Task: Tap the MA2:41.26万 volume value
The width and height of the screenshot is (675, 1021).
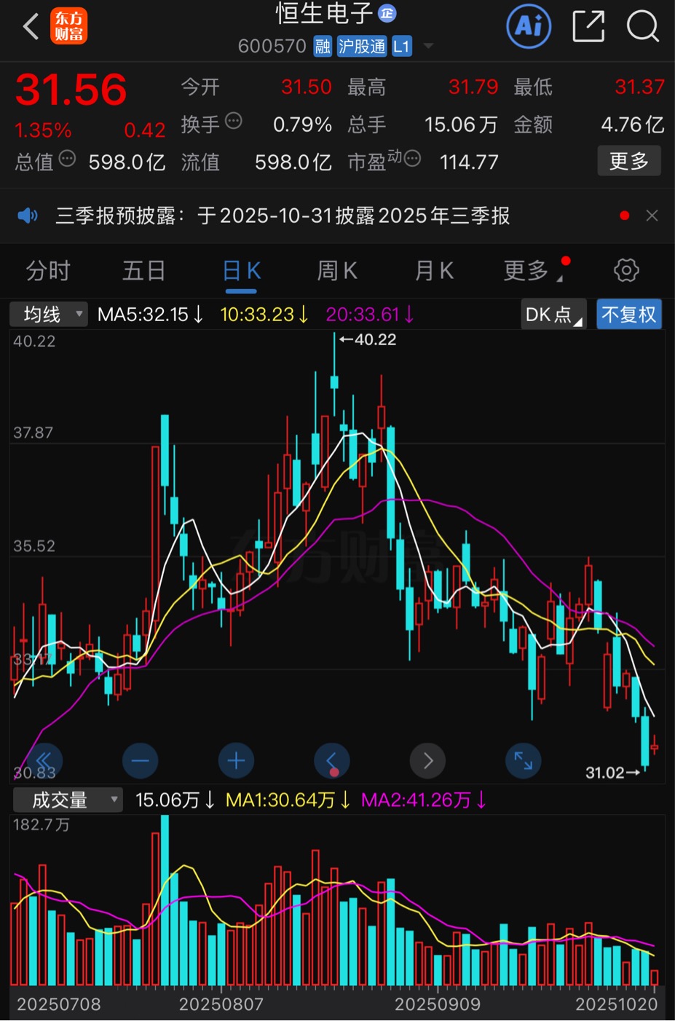Action: (424, 800)
